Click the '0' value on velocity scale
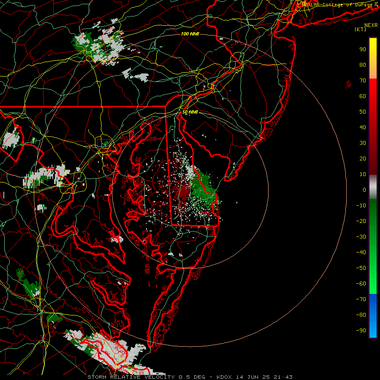 click(364, 190)
